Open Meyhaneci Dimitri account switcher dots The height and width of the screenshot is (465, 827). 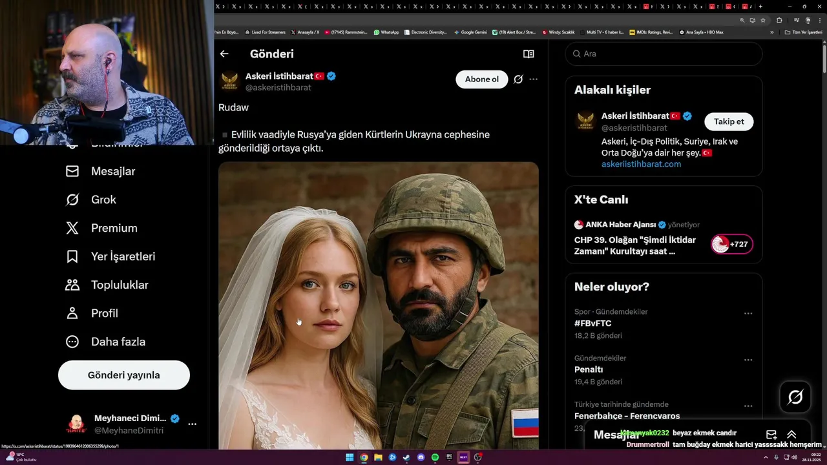point(192,424)
